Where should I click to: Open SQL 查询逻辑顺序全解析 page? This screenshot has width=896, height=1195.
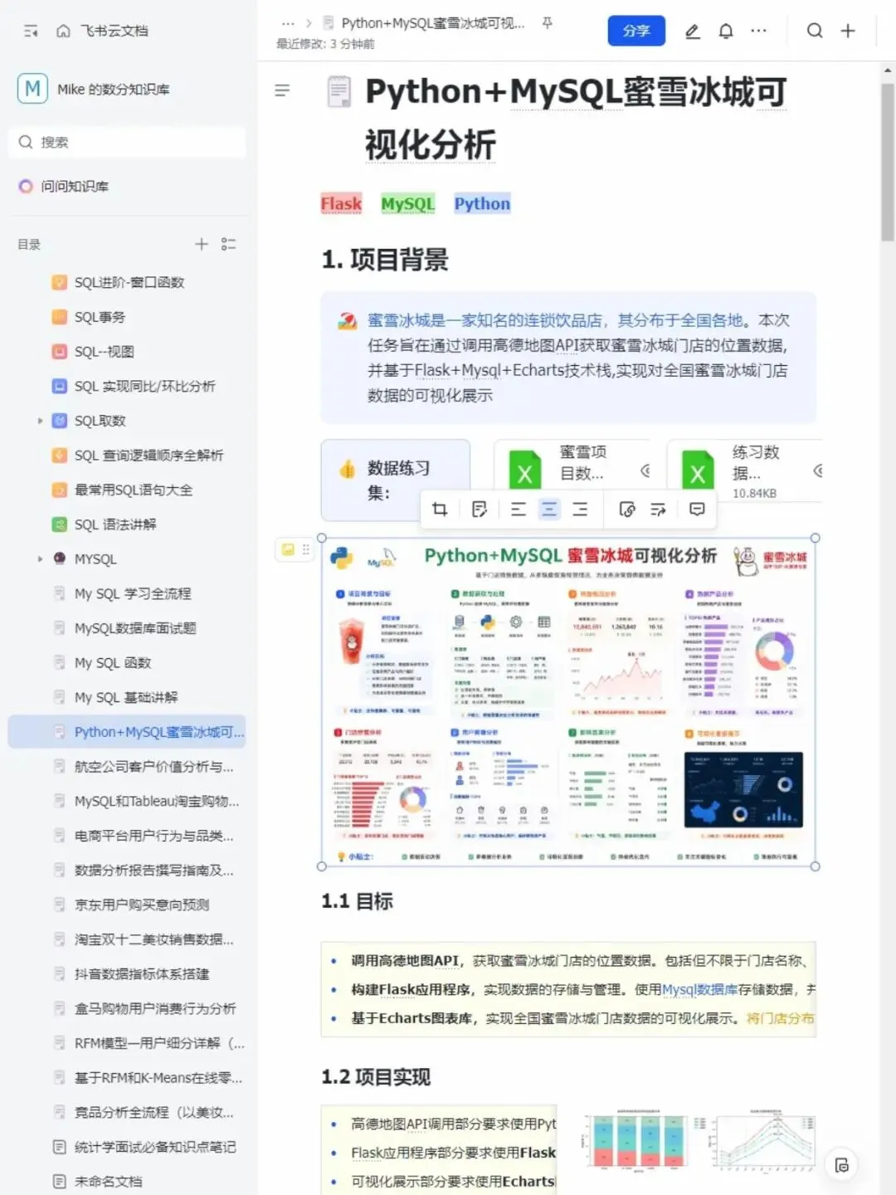click(149, 456)
